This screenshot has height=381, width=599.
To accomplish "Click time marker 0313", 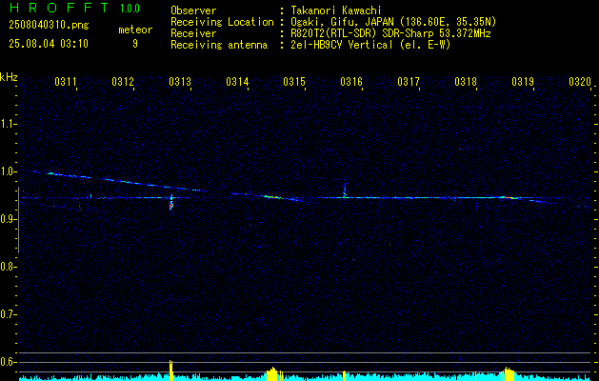I will coord(180,82).
